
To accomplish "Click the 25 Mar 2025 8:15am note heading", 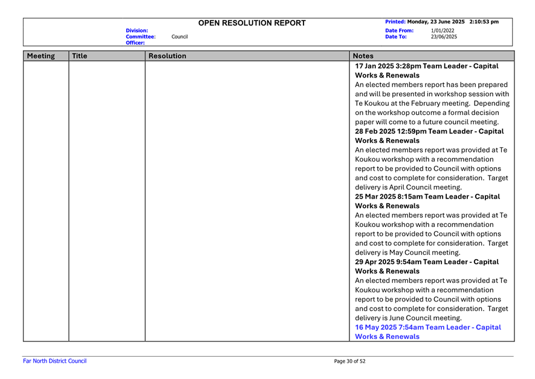I will (427, 201).
